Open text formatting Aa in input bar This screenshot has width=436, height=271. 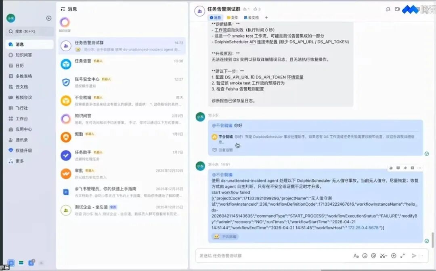click(356, 256)
